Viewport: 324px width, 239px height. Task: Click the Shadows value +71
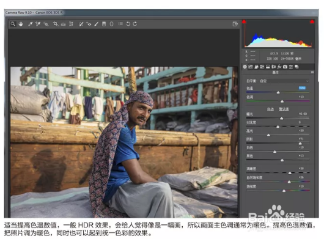301,139
